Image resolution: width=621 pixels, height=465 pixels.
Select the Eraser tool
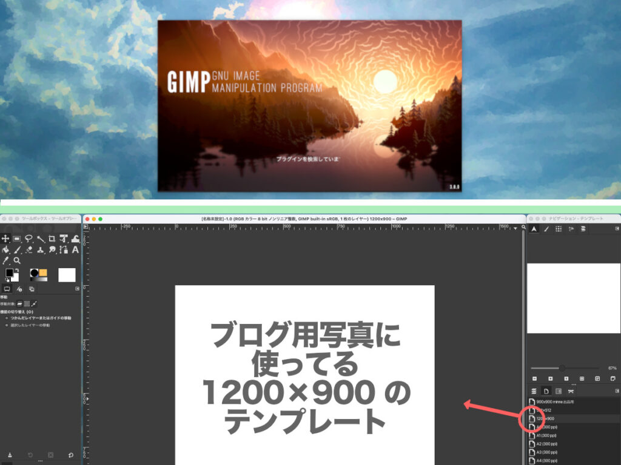pos(29,249)
